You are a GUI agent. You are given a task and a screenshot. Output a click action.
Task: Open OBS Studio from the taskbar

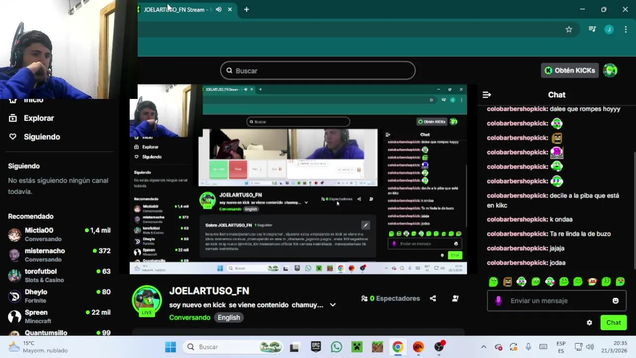(x=439, y=347)
